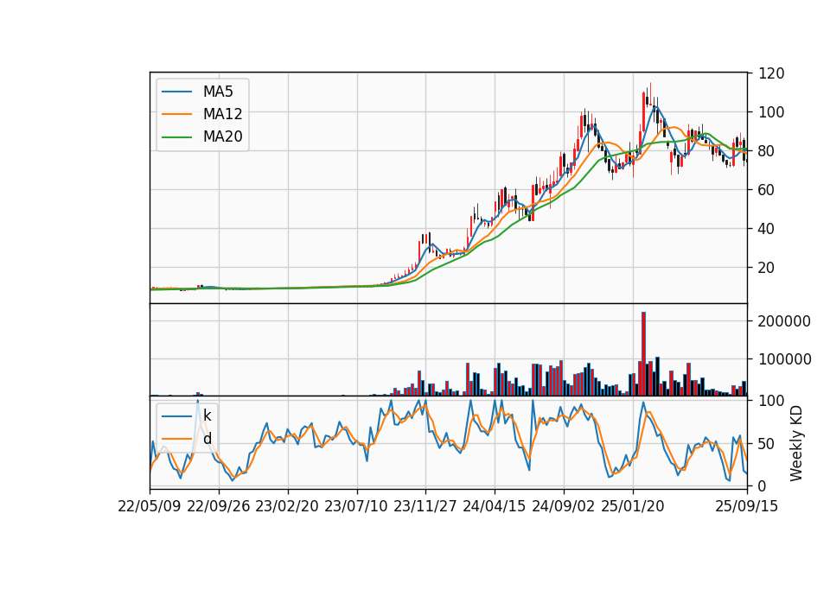Click the 23/07/10 date label
This screenshot has width=830, height=596.
coord(356,506)
